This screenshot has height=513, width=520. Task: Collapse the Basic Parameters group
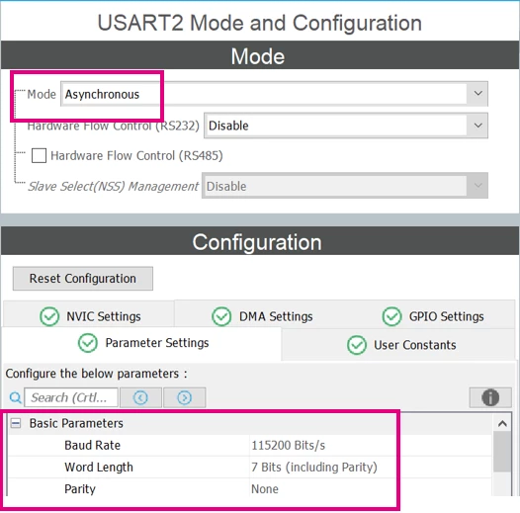click(x=16, y=423)
